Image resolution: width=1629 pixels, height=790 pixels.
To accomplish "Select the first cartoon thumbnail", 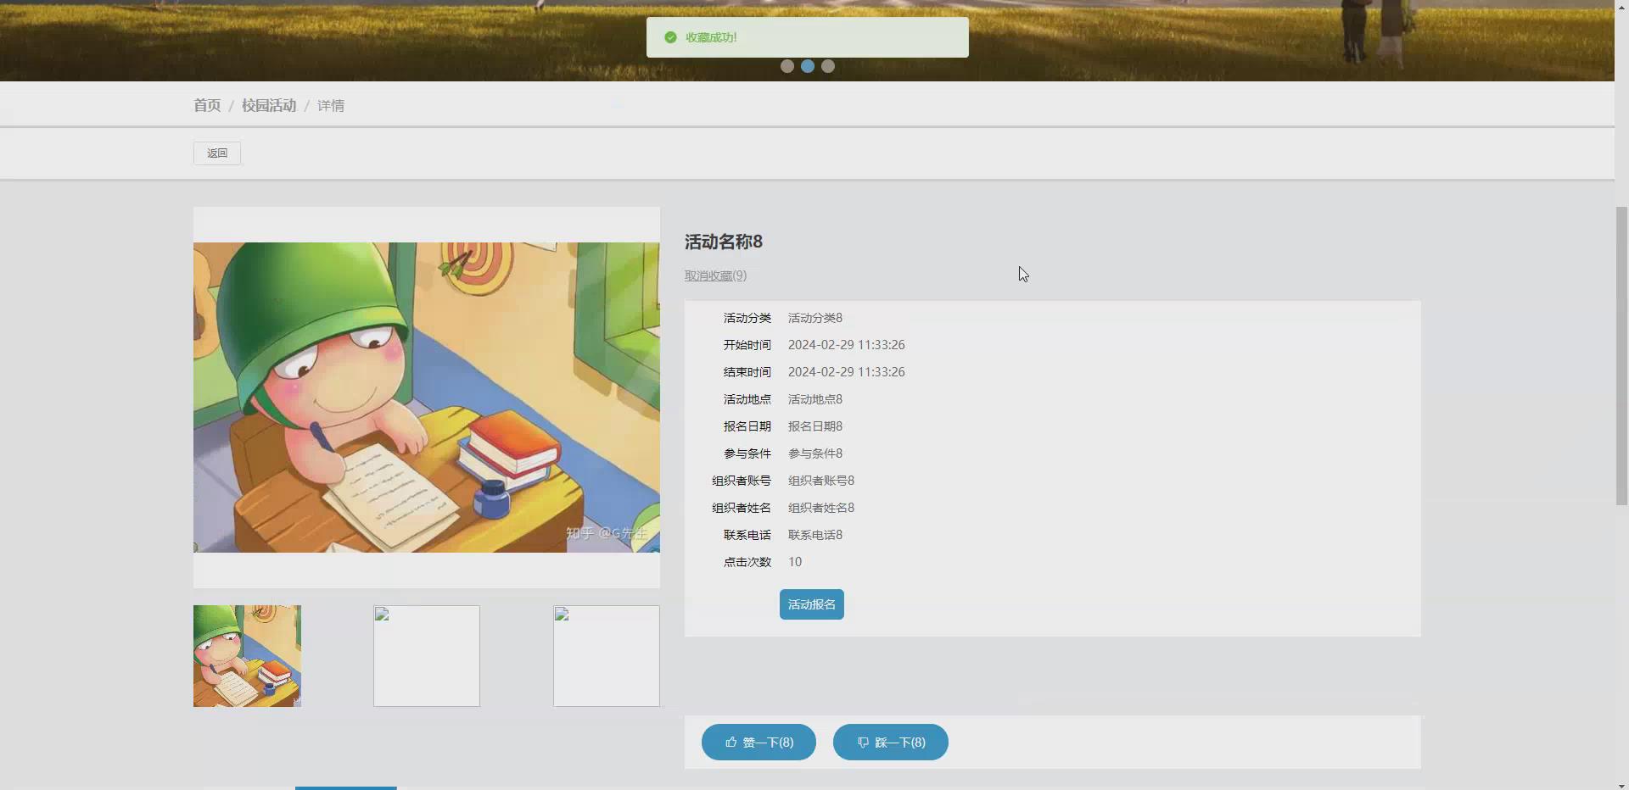I will point(247,656).
